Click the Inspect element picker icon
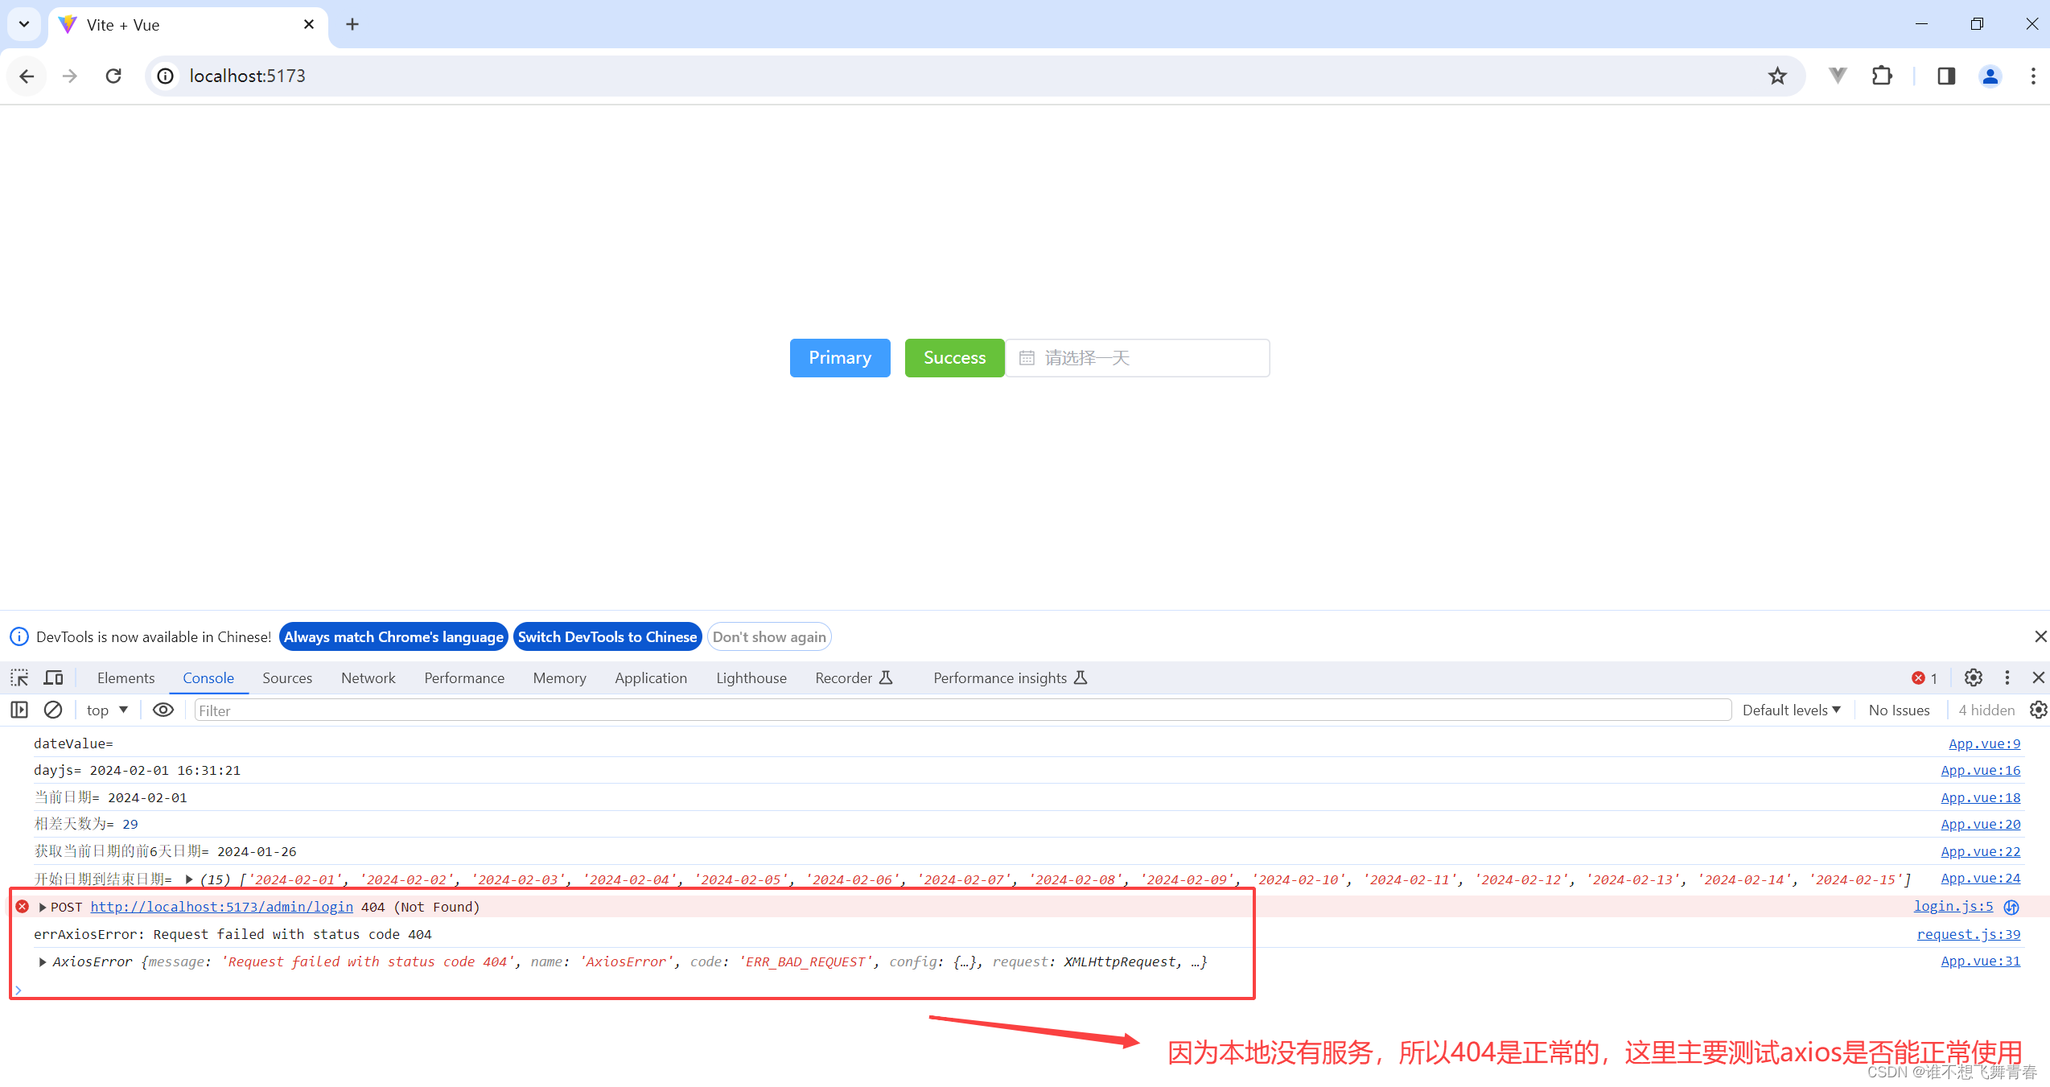The image size is (2050, 1087). pos(19,677)
